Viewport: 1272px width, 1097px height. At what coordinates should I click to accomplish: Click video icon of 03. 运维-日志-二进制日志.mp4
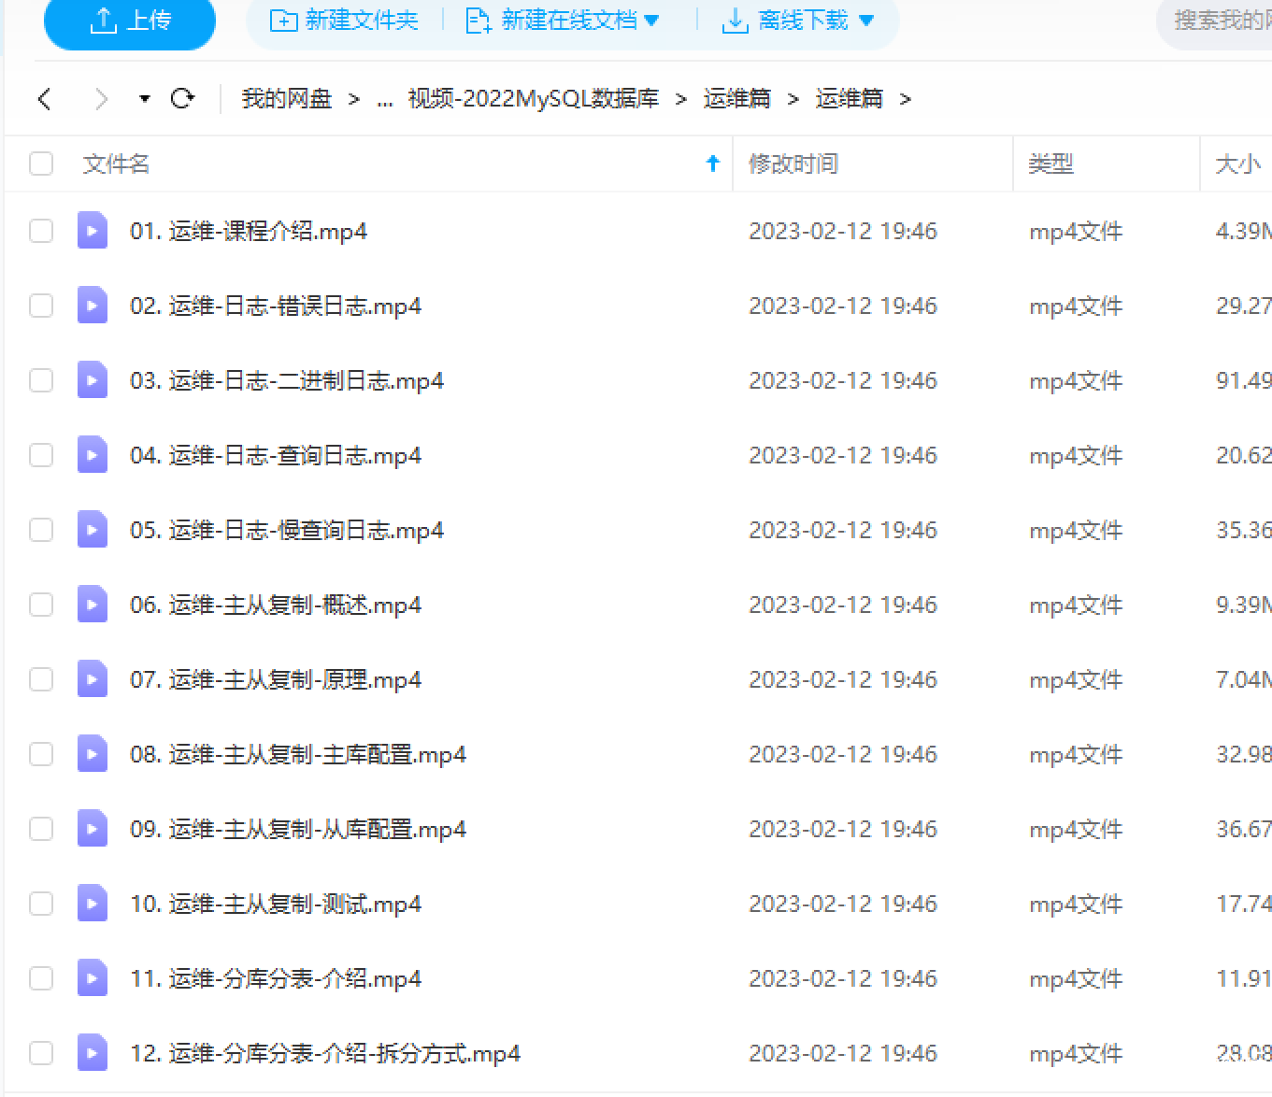pyautogui.click(x=92, y=380)
